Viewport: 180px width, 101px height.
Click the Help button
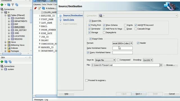[x=66, y=94]
